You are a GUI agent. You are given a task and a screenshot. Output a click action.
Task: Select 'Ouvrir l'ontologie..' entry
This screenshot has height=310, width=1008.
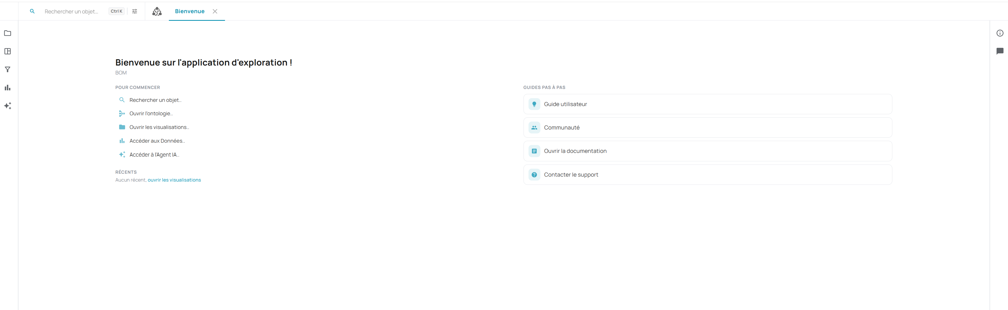tap(151, 114)
